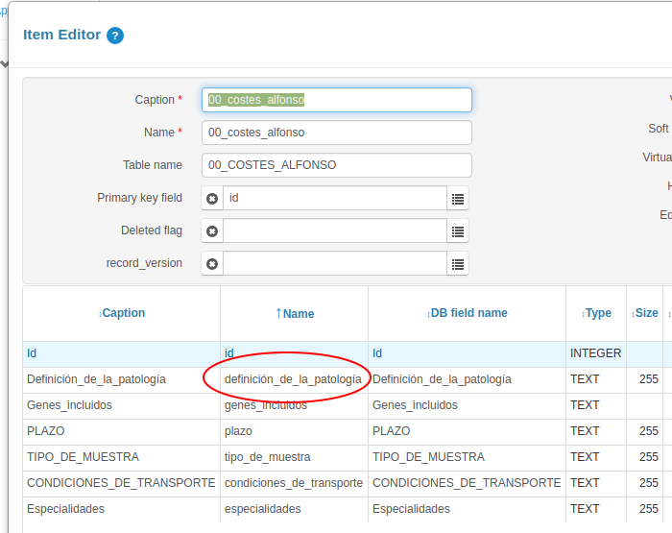Open field list for record_version

[x=458, y=263]
